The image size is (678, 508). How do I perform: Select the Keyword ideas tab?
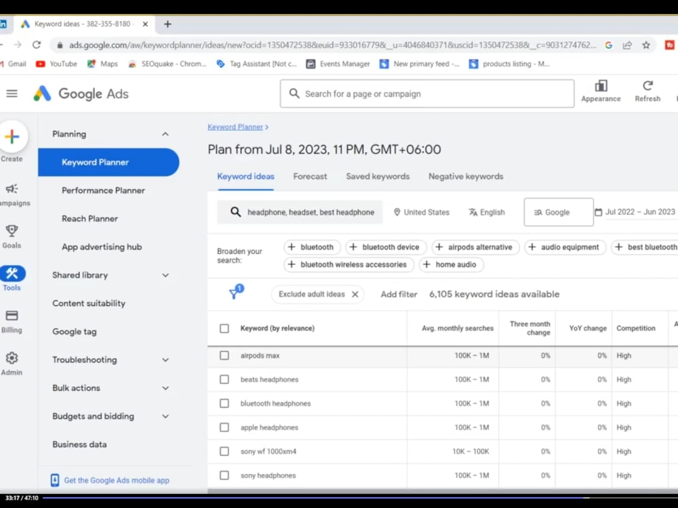[245, 176]
